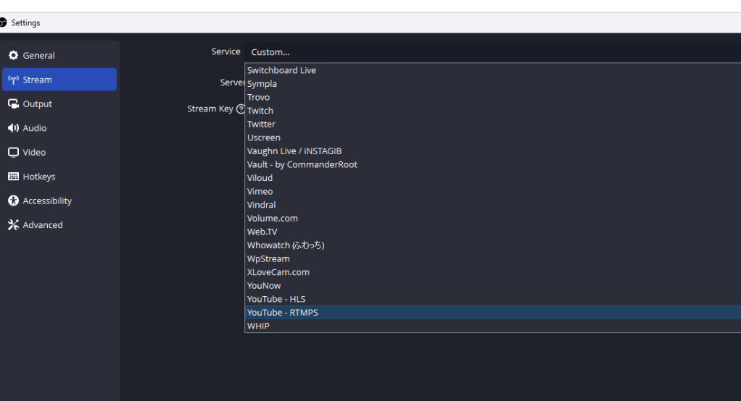Open the General settings tab
Viewport: 741px width, 401px height.
coord(59,55)
